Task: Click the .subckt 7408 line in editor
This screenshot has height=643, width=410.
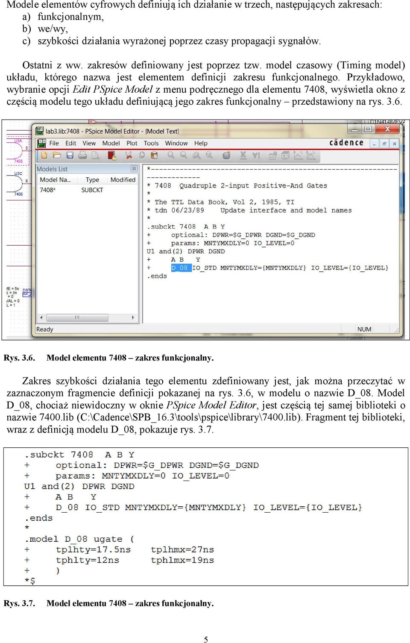Action: coord(186,227)
